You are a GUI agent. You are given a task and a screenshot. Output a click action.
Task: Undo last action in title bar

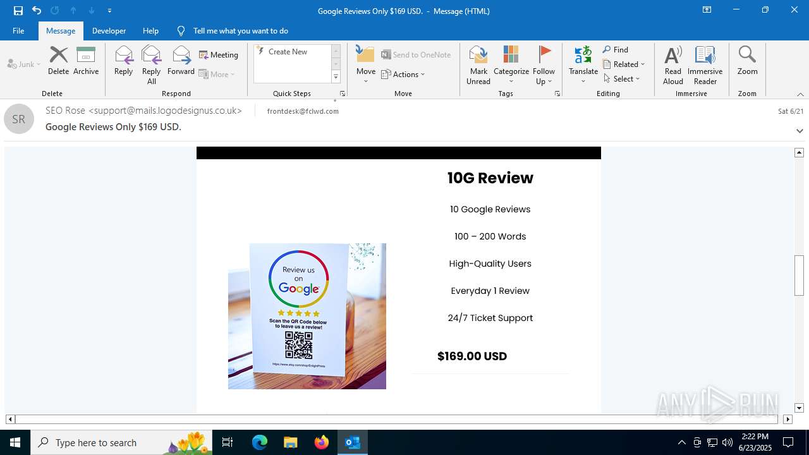point(37,11)
